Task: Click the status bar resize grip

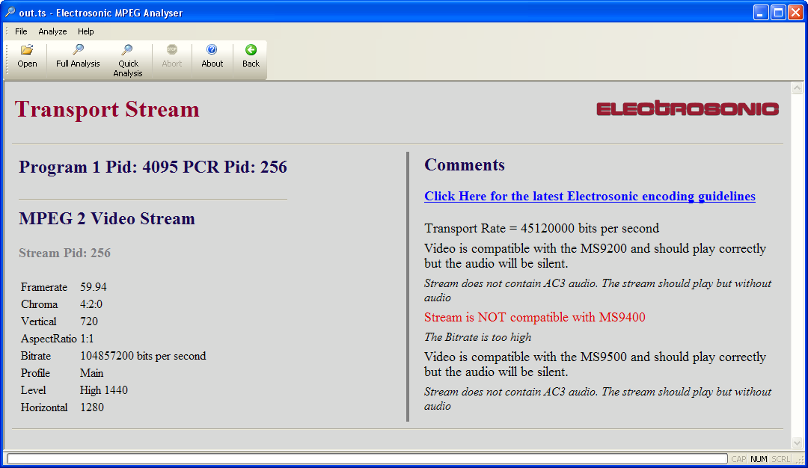Action: tap(799, 460)
